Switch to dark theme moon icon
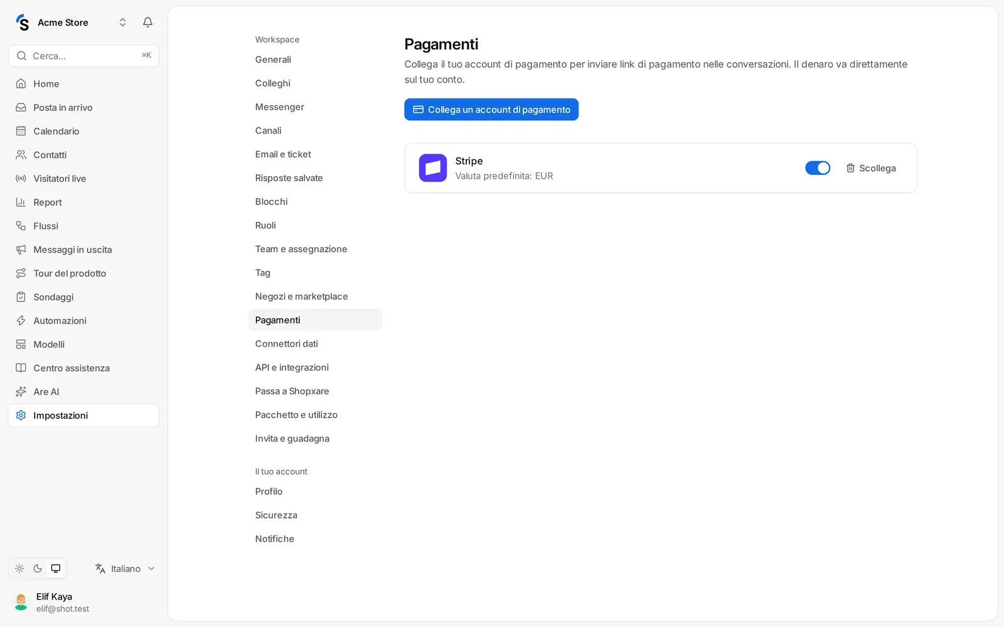 [38, 569]
